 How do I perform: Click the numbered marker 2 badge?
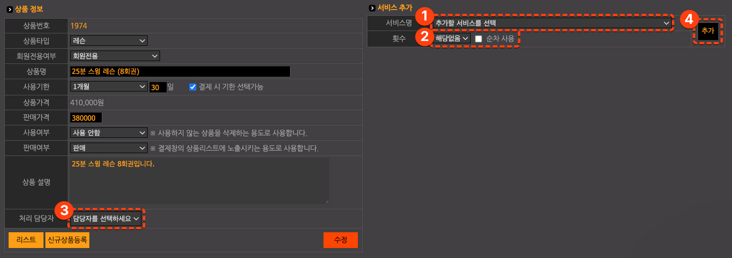423,37
